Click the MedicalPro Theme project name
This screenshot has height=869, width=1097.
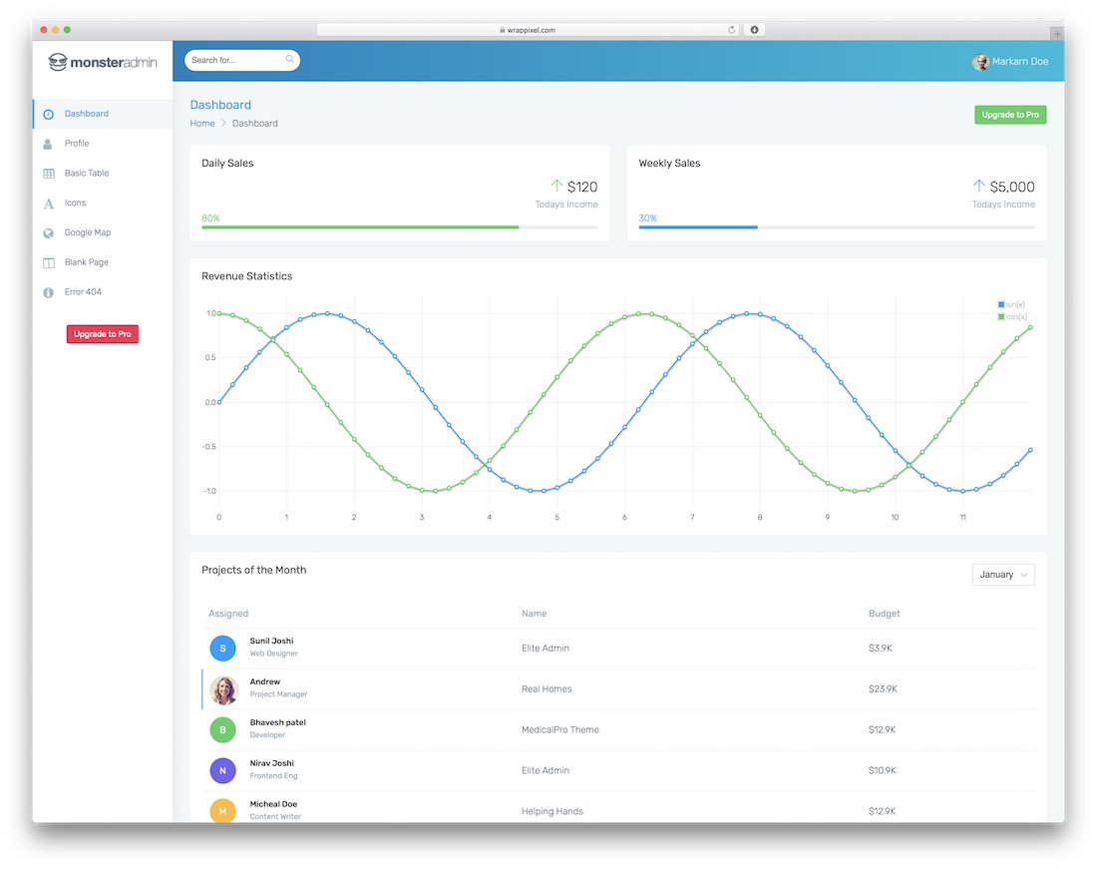click(559, 729)
